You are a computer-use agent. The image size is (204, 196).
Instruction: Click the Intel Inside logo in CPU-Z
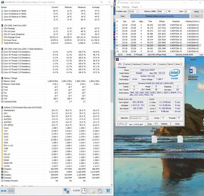pos(174,75)
